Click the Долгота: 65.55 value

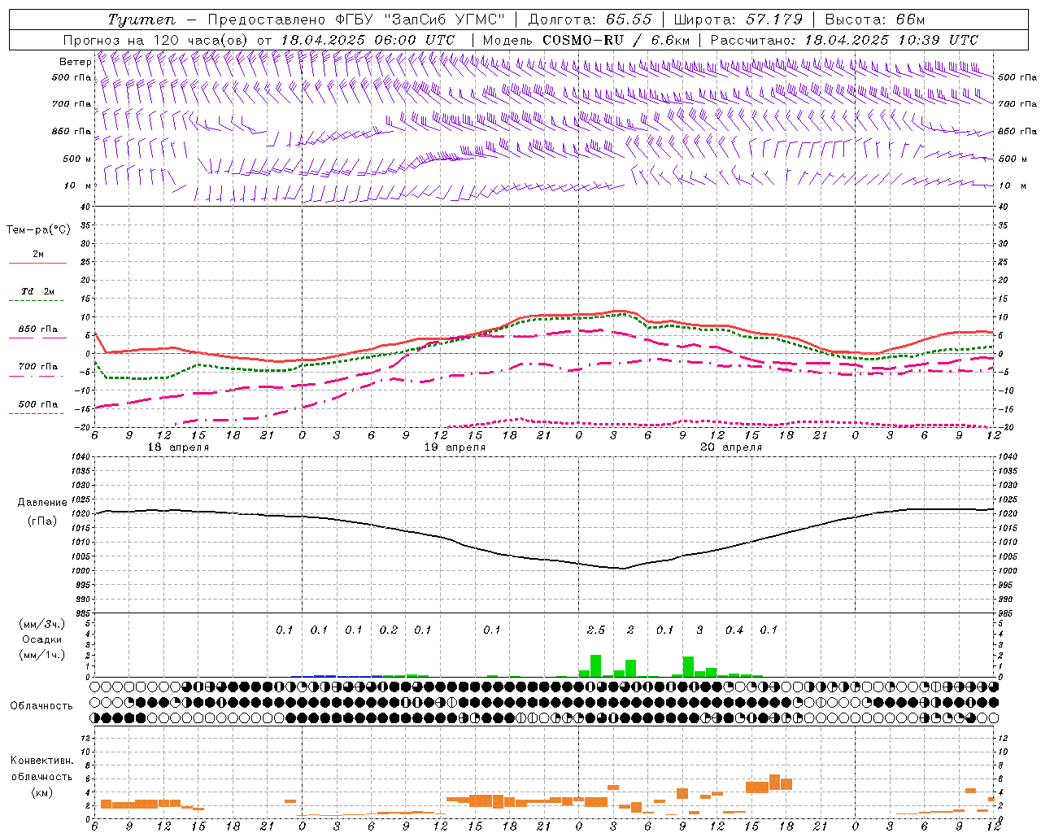coord(590,20)
